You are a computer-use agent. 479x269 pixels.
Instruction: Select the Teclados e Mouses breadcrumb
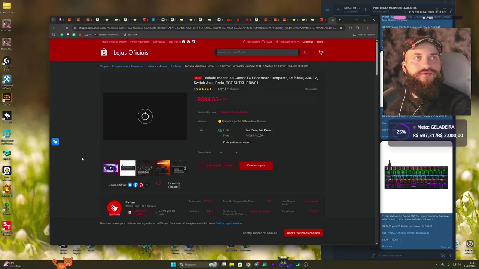pyautogui.click(x=157, y=66)
